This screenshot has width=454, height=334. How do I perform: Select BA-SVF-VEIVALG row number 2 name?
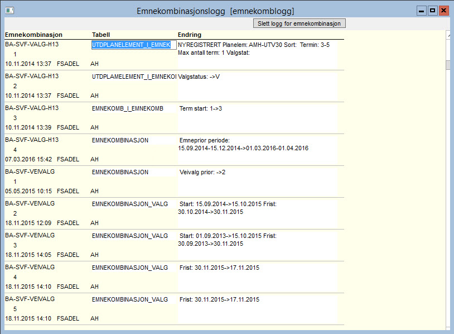point(30,203)
